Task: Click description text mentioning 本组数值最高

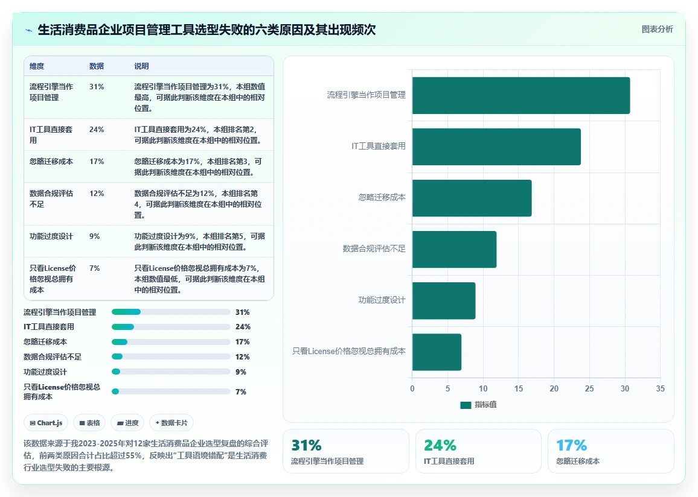Action: coord(200,97)
